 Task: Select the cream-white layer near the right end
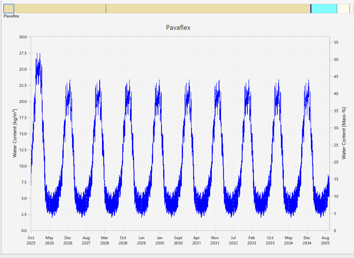point(343,9)
